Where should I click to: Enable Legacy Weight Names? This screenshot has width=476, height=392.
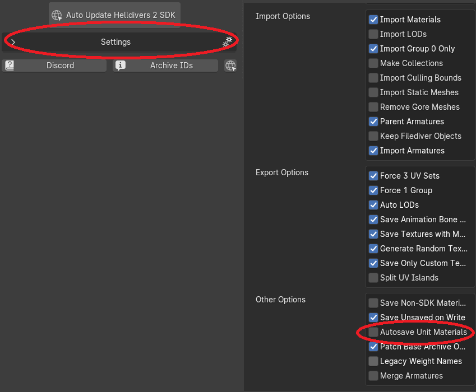tap(373, 361)
